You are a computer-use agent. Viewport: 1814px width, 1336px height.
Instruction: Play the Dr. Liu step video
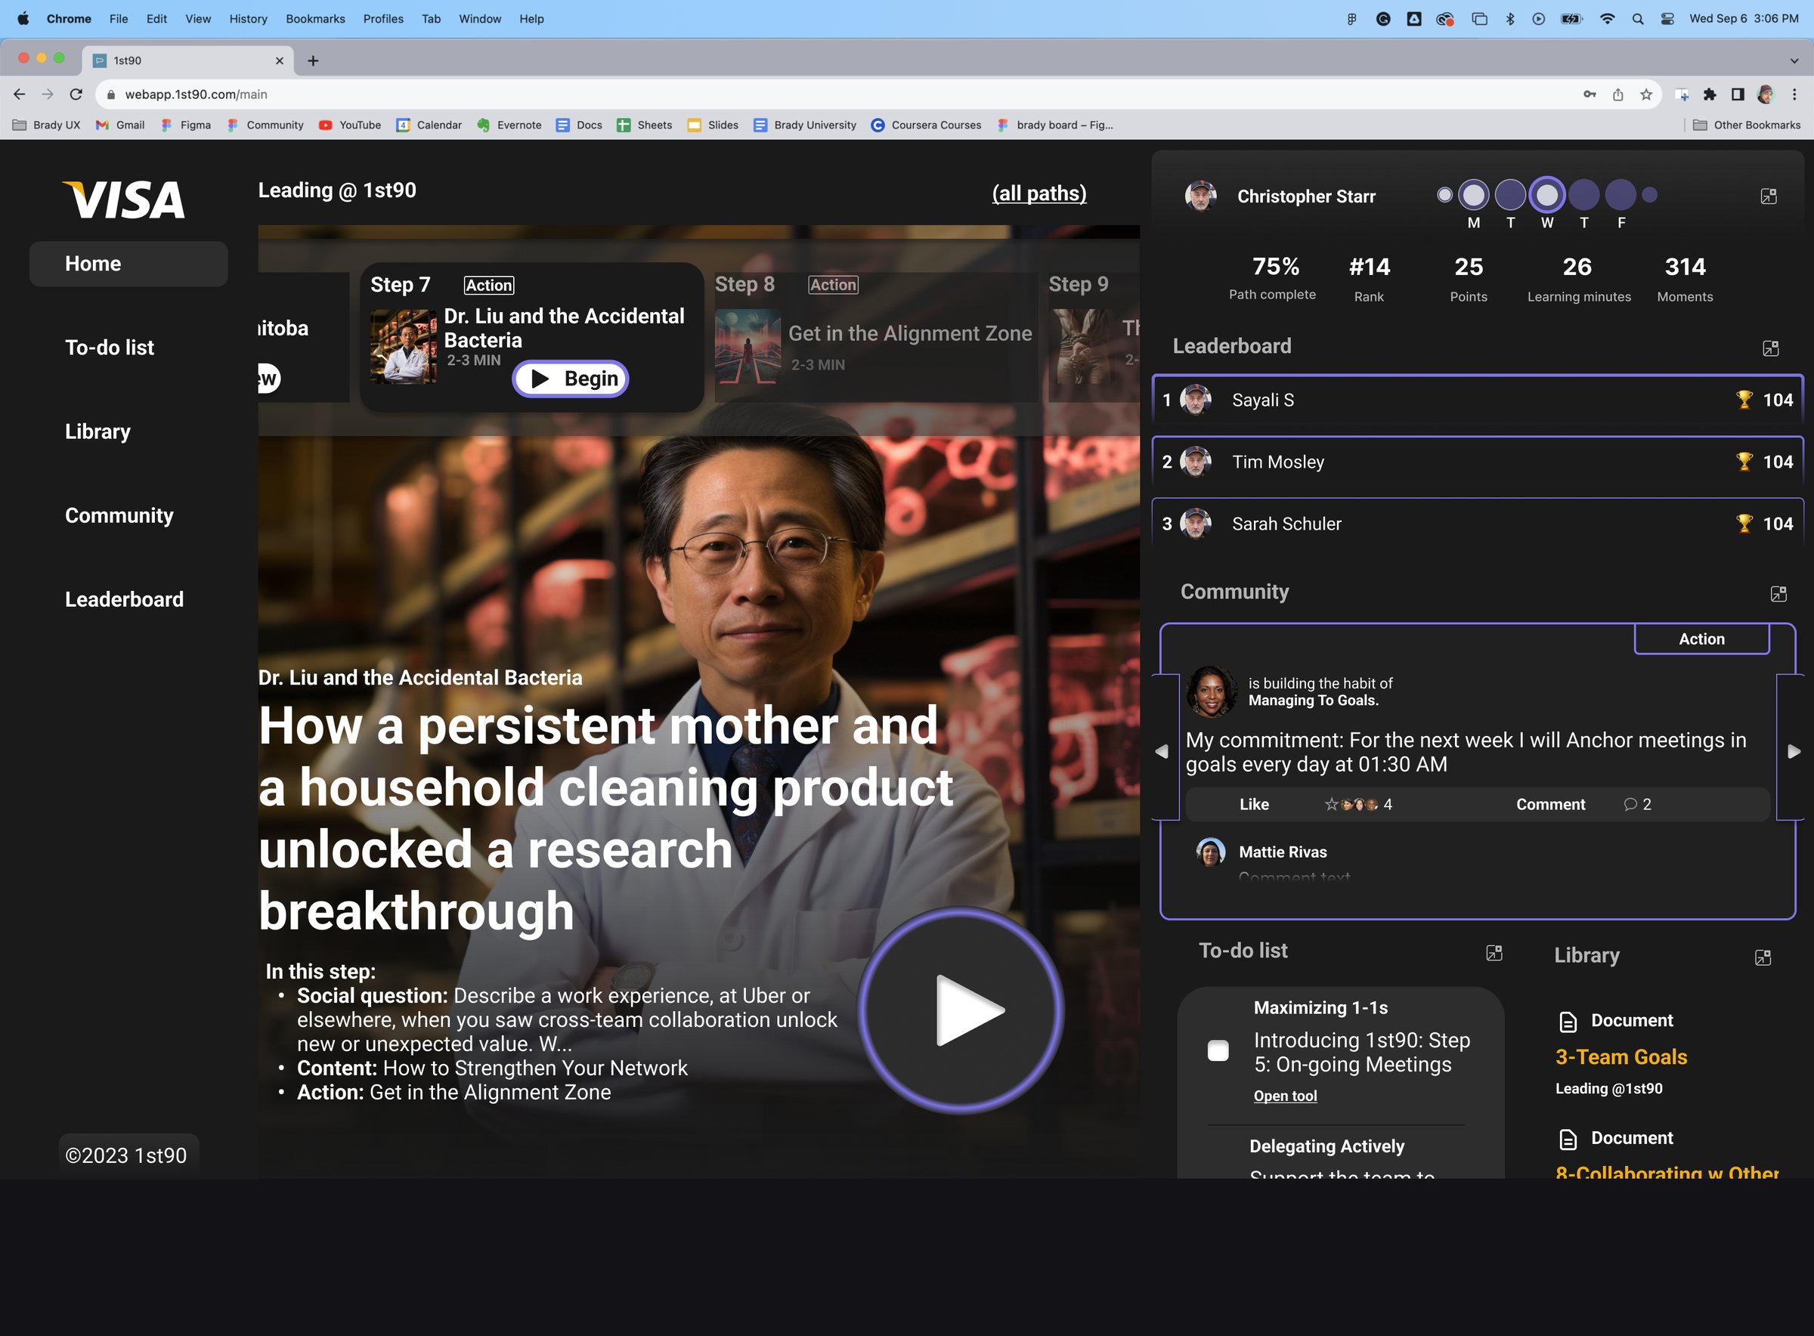click(961, 1010)
